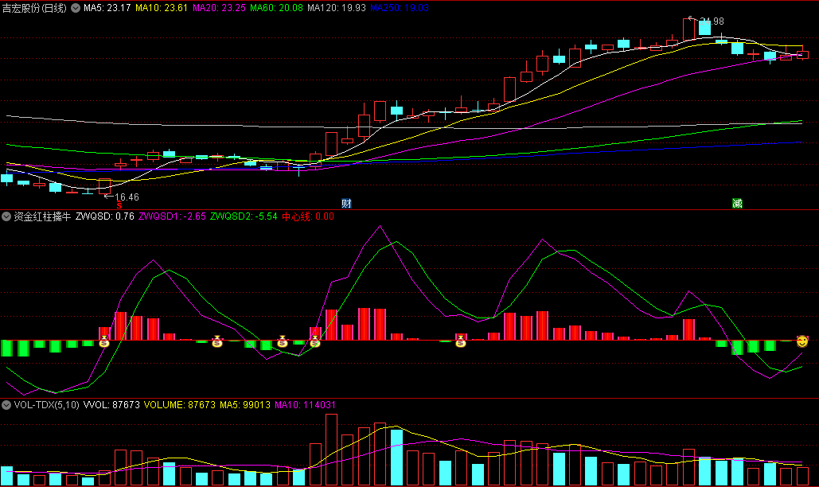Screen dimensions: 819x487
Task: Click the fourth money bag signal icon
Action: (x=315, y=342)
